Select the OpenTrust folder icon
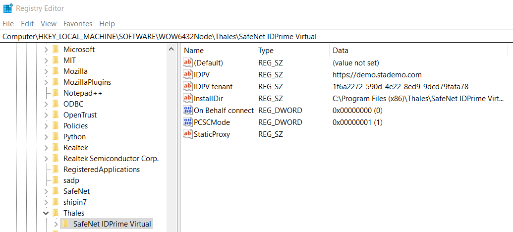 tap(56, 115)
